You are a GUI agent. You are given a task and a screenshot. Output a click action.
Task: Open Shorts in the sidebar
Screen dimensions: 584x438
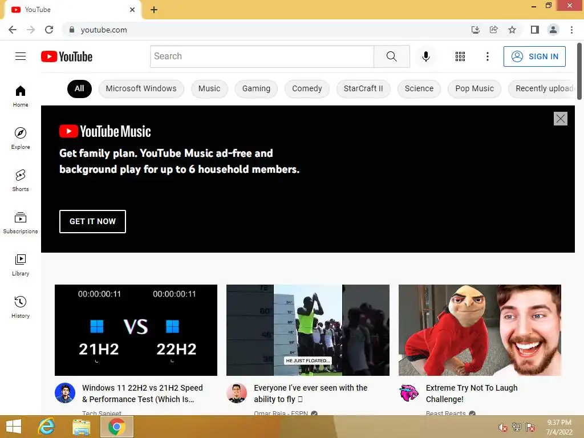click(x=21, y=181)
